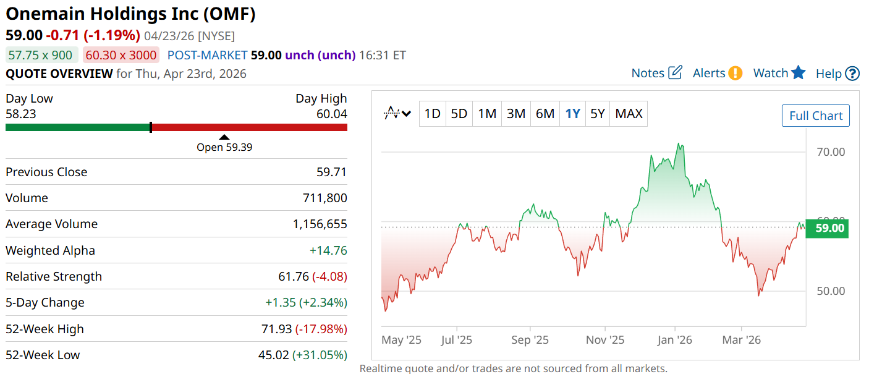
Task: Select the 1Y chart range
Action: click(573, 114)
